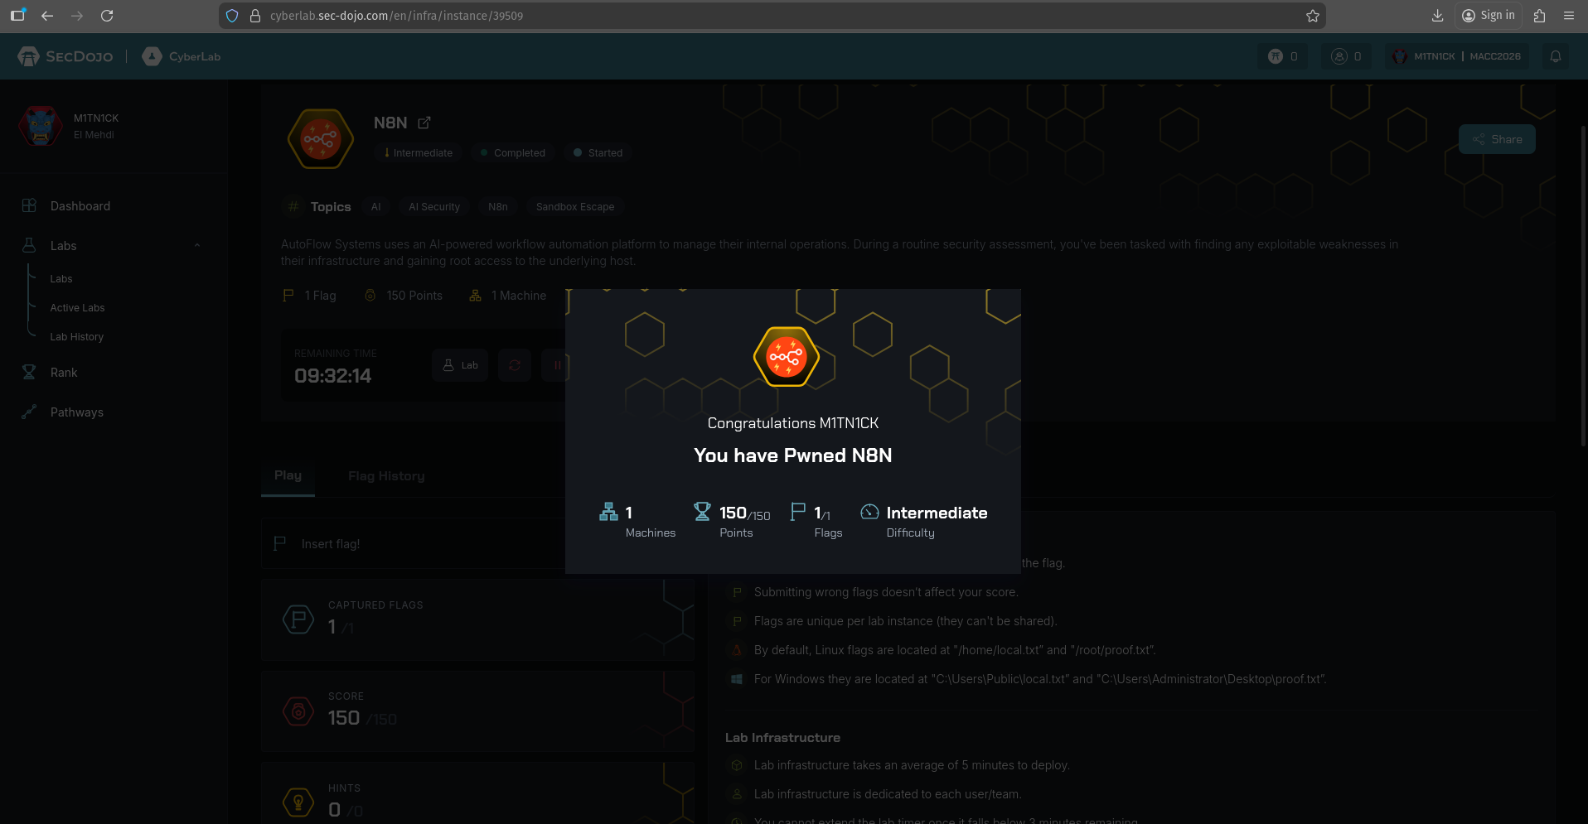This screenshot has width=1588, height=824.
Task: Click the Completed status badge
Action: pos(513,153)
